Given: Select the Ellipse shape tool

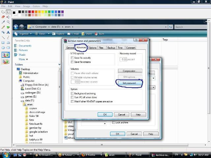Looking at the screenshot, I should click(x=3, y=48).
